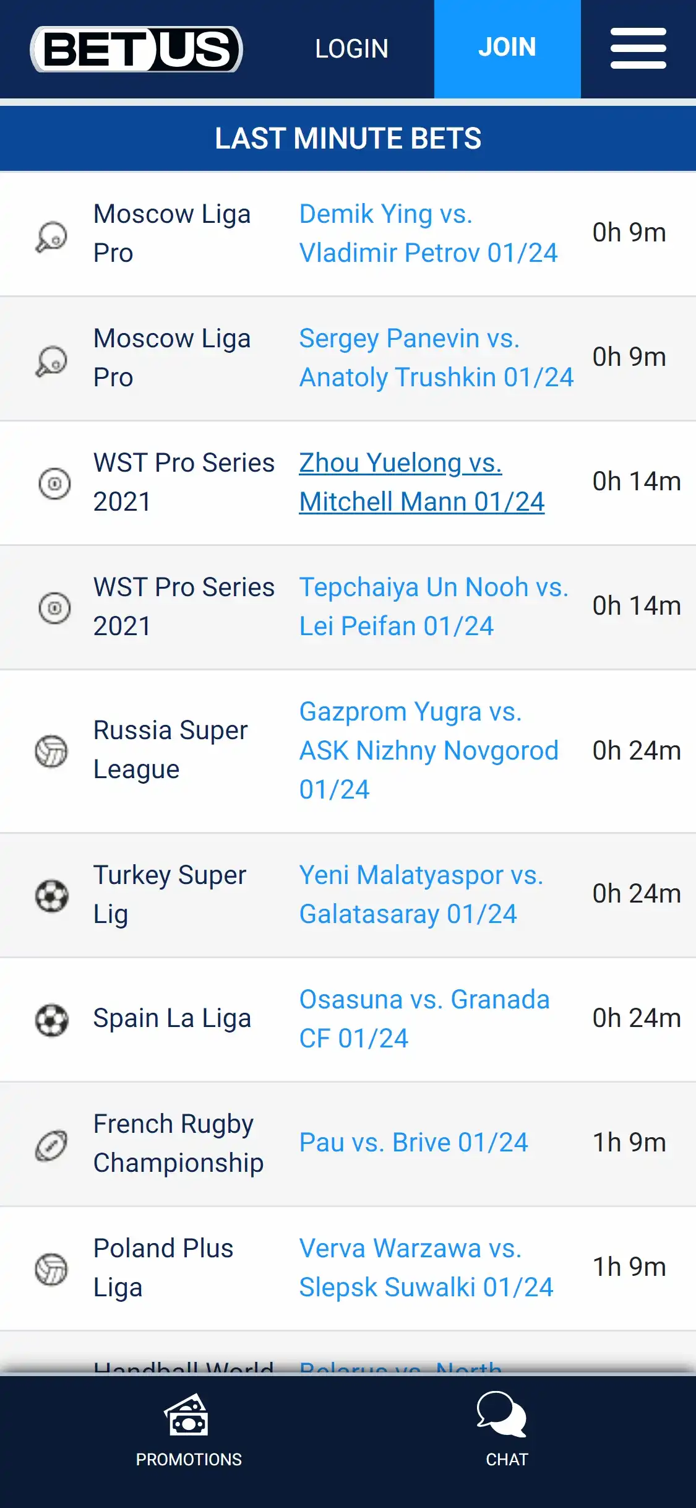Click the soccer ball icon for Spain La Liga
Image resolution: width=696 pixels, height=1508 pixels.
click(x=51, y=1020)
